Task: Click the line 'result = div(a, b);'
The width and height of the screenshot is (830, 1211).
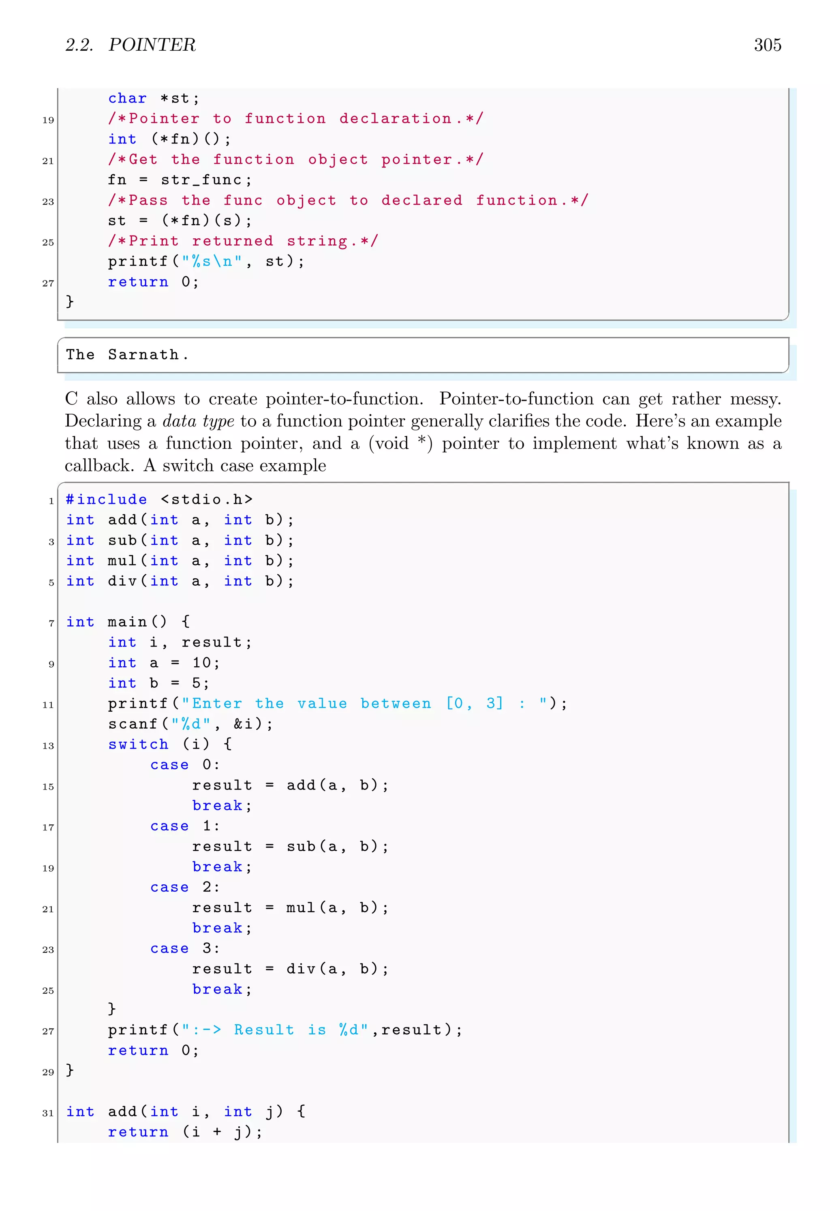Action: click(x=291, y=968)
